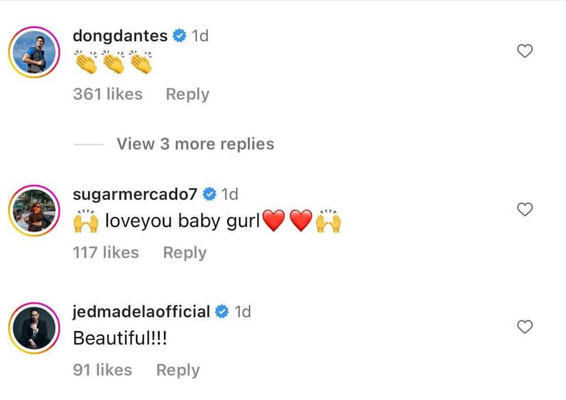This screenshot has height=400, width=566.
Task: Open jedmadelaofficial's profile picture
Action: pos(34,328)
